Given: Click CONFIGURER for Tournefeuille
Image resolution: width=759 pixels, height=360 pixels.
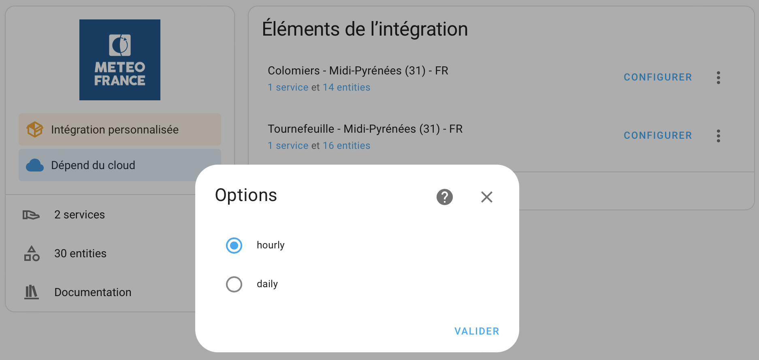Looking at the screenshot, I should pos(658,136).
